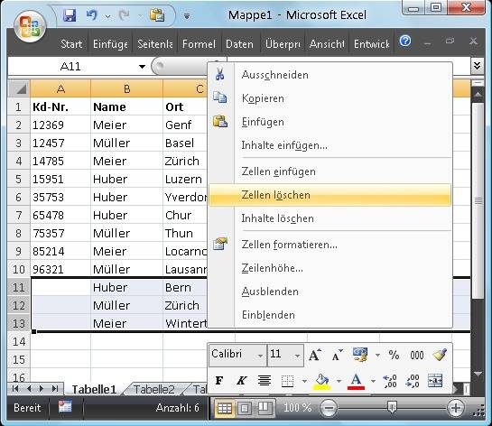
Task: Toggle bold F in mini toolbar
Action: click(x=219, y=381)
